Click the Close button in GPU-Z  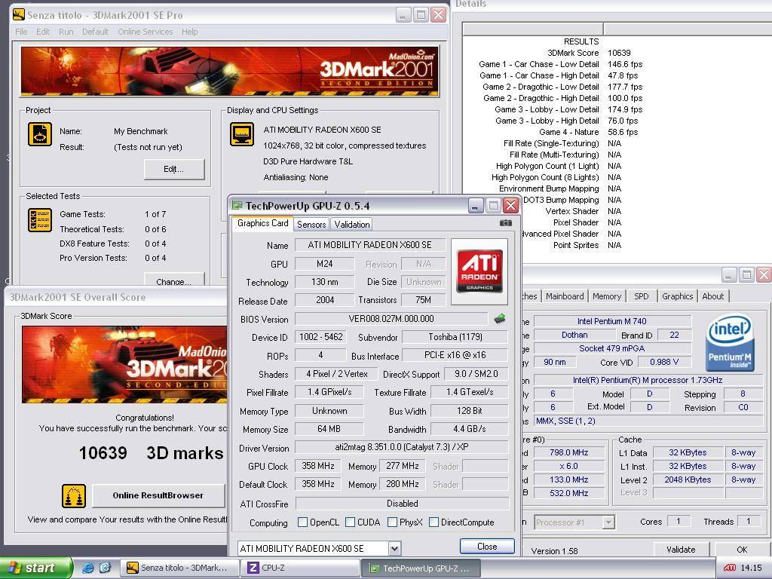pos(487,546)
